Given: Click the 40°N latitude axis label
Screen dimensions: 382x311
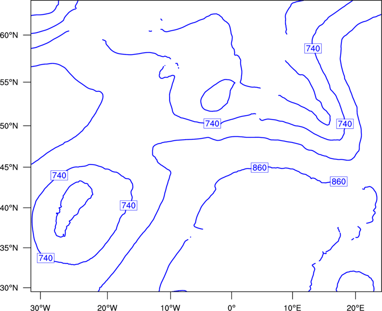Looking at the screenshot, I should [x=9, y=208].
